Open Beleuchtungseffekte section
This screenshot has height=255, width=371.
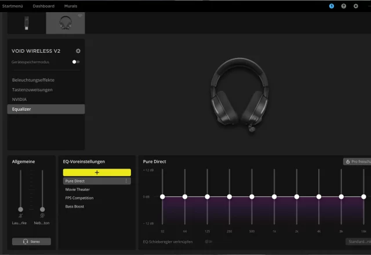(32, 80)
